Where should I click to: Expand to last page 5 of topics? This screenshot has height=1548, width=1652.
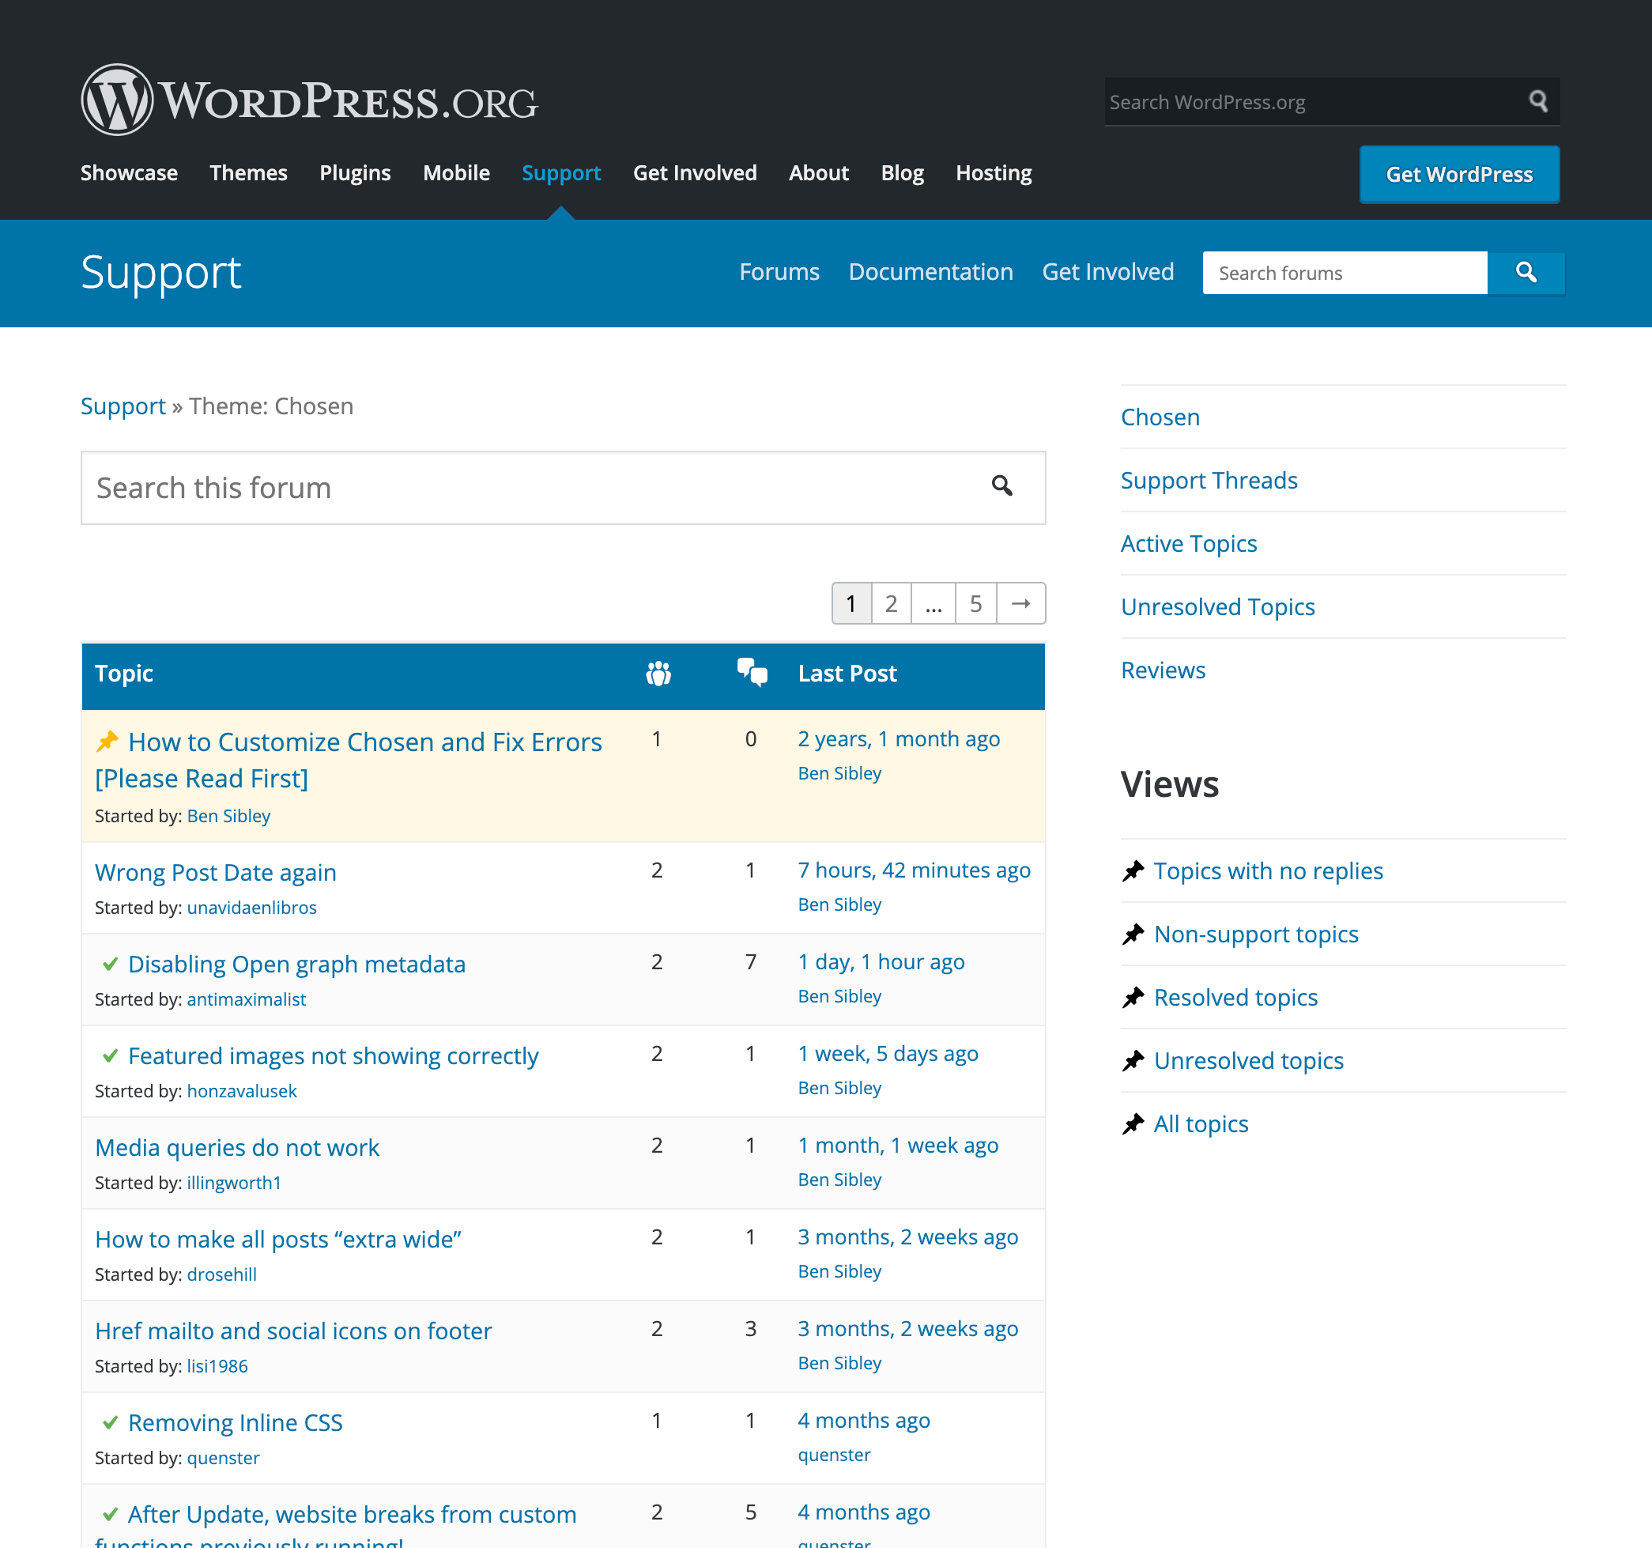975,602
